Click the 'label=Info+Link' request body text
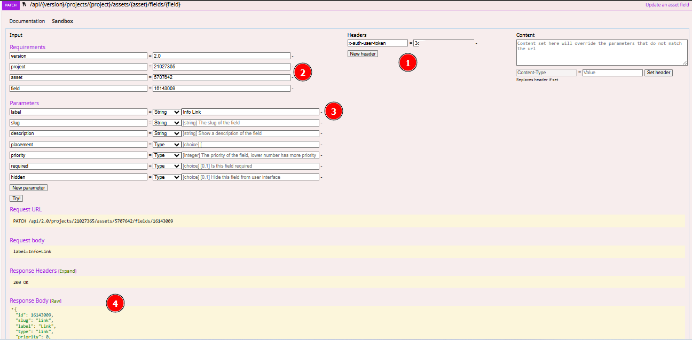The width and height of the screenshot is (692, 340). [32, 251]
